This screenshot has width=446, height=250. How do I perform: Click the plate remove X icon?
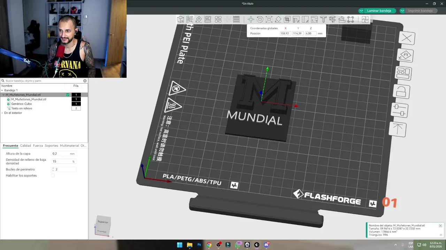[407, 38]
